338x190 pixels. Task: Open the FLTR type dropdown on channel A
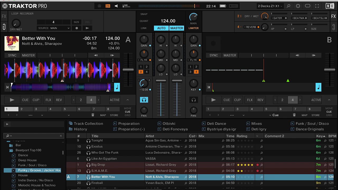(142, 60)
